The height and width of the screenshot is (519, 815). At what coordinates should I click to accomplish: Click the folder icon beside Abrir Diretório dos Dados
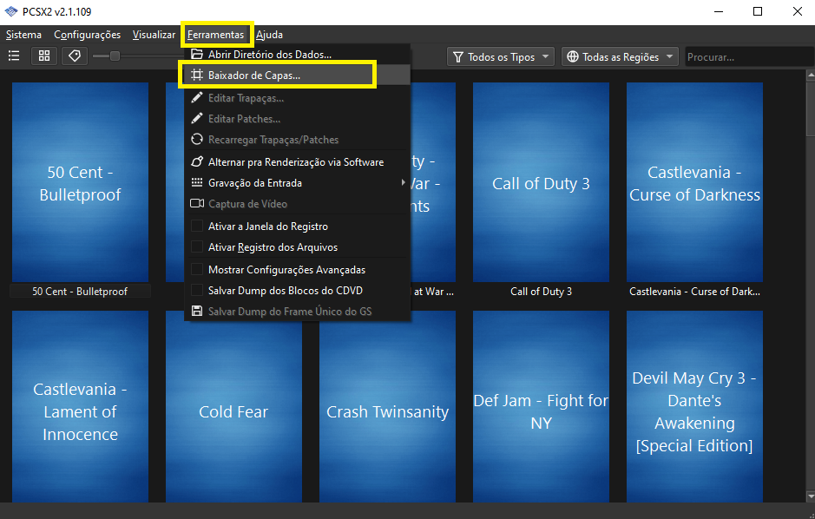(x=196, y=54)
